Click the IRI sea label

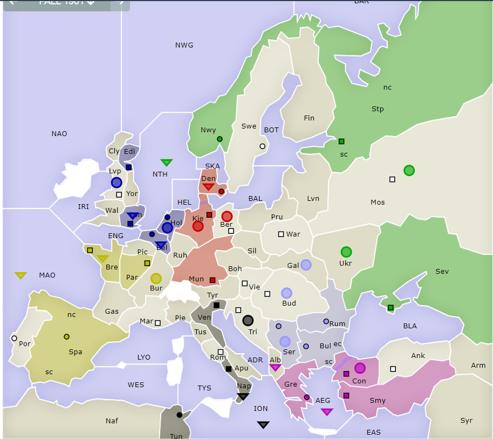pos(83,207)
